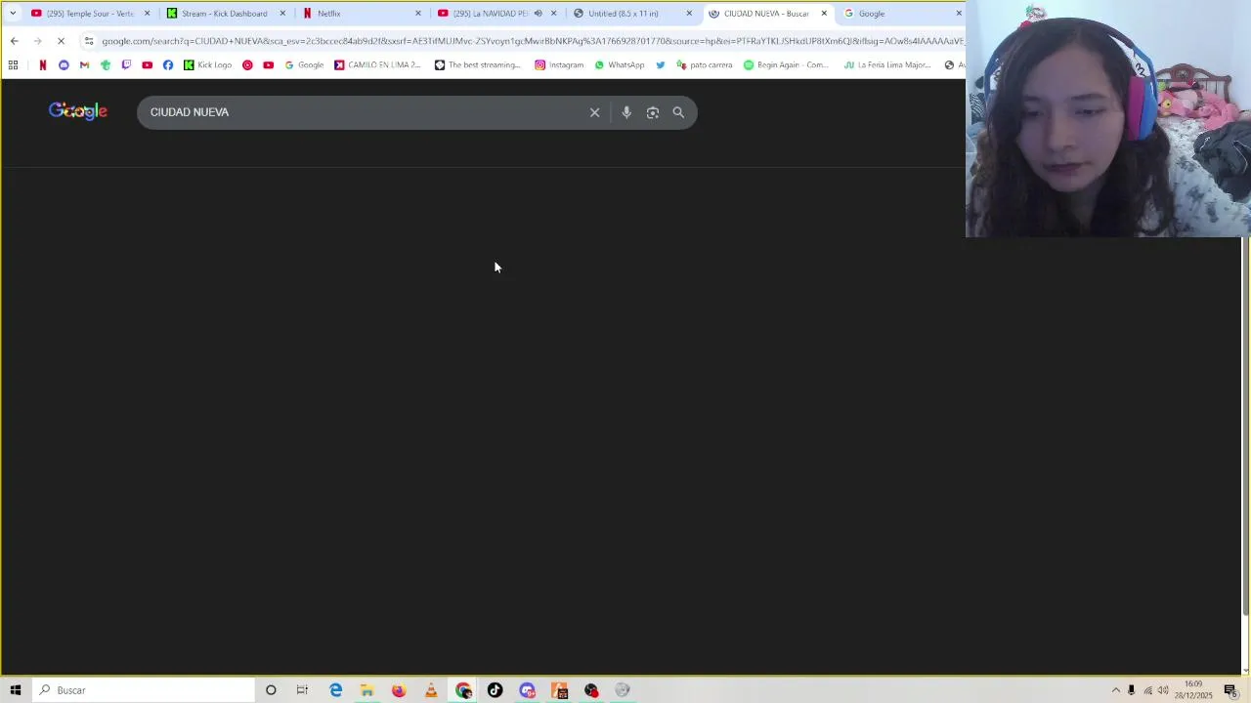Open Chrome window from taskbar
This screenshot has width=1251, height=703.
pyautogui.click(x=463, y=690)
